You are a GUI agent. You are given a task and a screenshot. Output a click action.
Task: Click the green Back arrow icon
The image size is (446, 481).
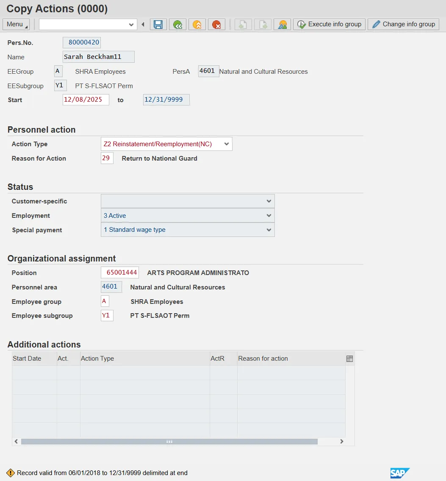click(177, 25)
